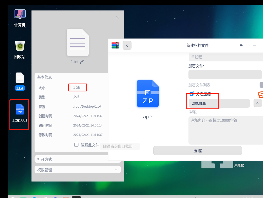Viewport: 263px width, 198px height.
Task: Click the pencil rename icon beside 1.txt
Action: [82, 62]
